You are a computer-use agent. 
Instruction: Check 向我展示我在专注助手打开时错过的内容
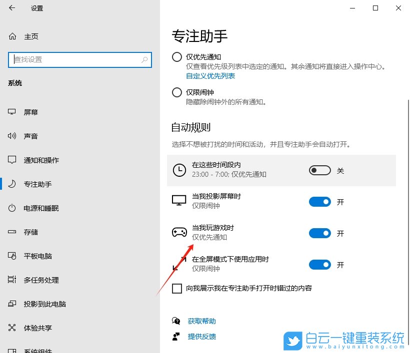[x=176, y=288]
